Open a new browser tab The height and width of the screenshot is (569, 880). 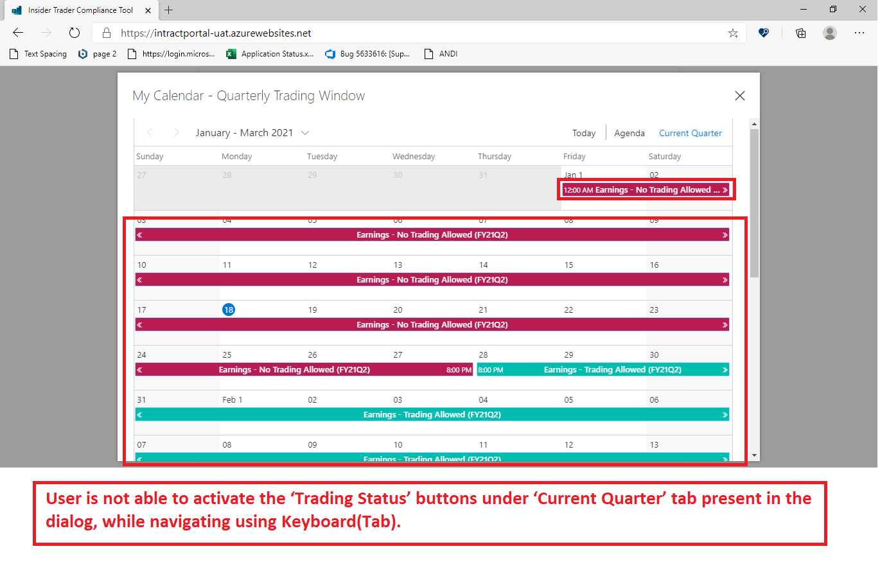tap(168, 10)
